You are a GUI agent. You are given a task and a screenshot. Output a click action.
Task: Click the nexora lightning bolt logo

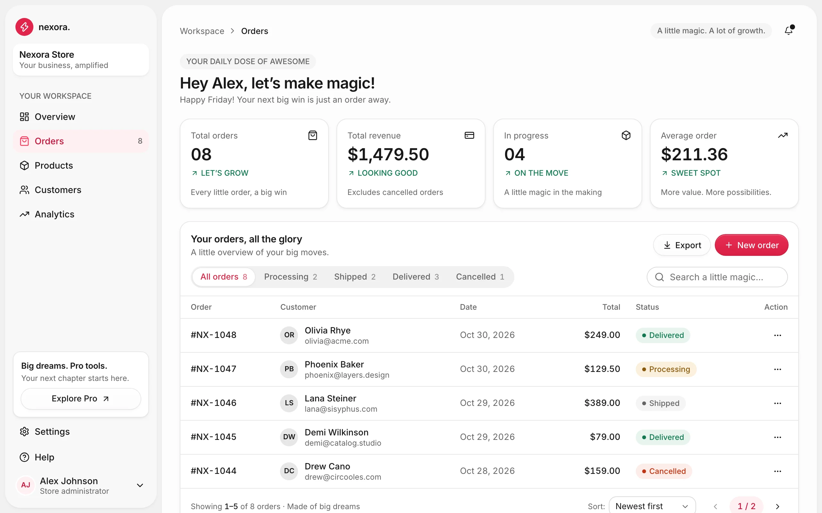(x=24, y=27)
